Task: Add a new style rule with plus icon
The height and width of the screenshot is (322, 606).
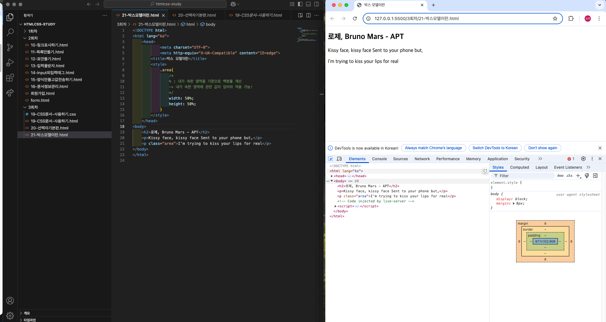Action: pos(578,176)
